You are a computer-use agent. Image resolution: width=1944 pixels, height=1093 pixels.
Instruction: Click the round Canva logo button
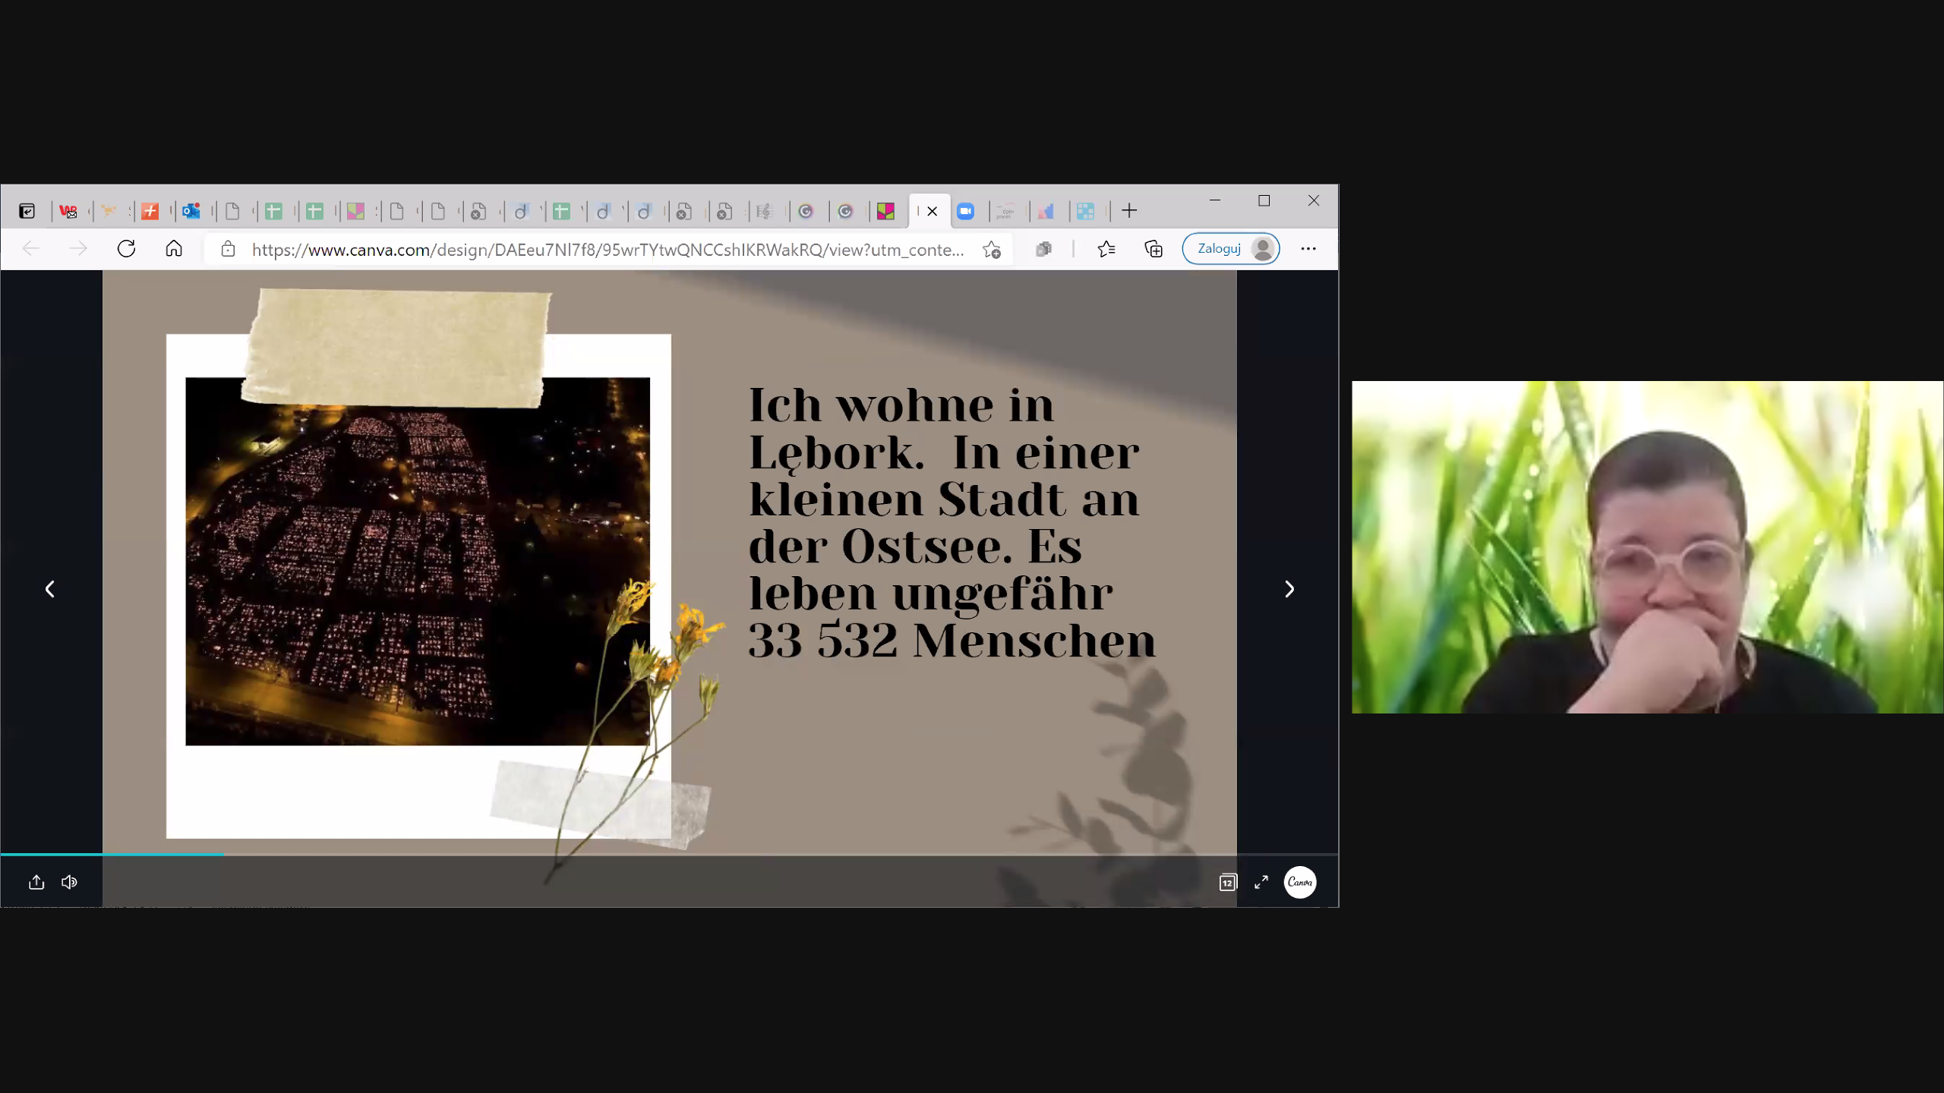1300,882
